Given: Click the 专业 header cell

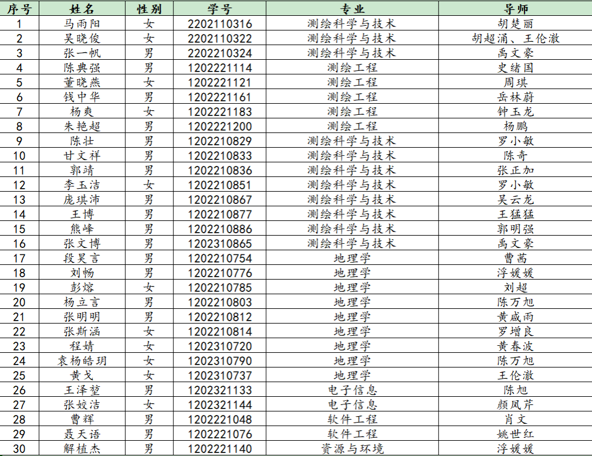Looking at the screenshot, I should point(352,9).
